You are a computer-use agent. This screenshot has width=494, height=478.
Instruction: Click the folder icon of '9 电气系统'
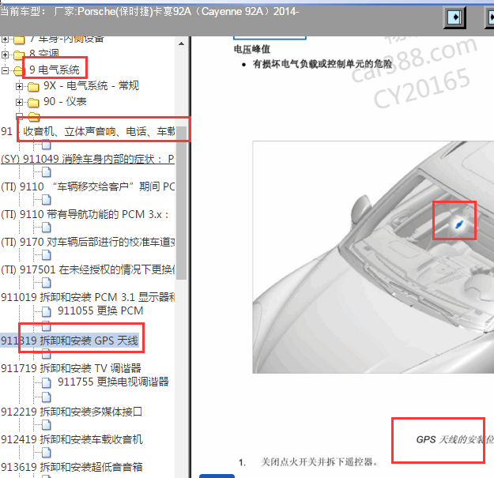click(x=19, y=70)
